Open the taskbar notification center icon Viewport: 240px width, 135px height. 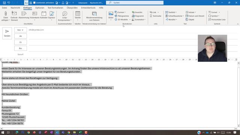235,132
